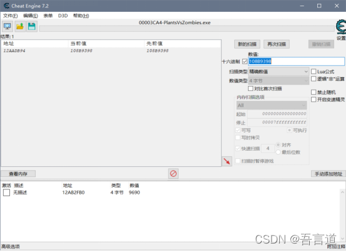Click the red arrow add-to-address-list icon

[x=227, y=161]
